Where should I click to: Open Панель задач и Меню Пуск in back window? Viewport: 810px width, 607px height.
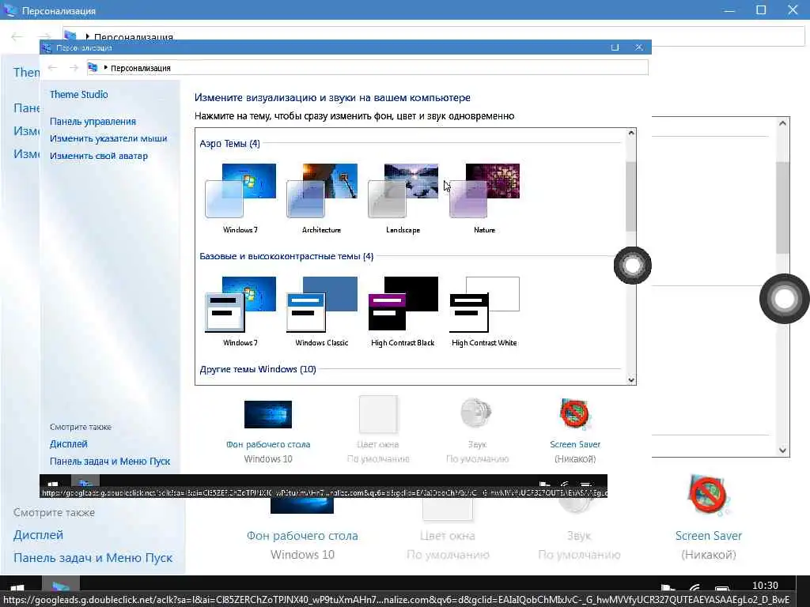pos(93,557)
